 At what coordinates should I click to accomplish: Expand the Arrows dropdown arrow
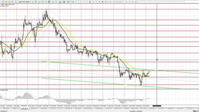107,2
